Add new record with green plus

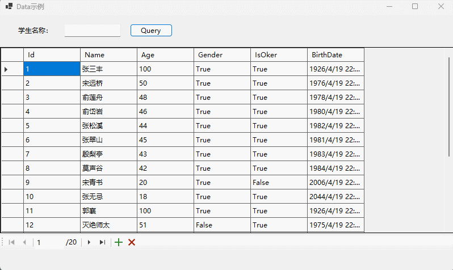(119, 242)
